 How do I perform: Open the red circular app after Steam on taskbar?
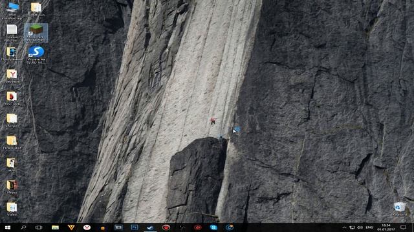166,227
